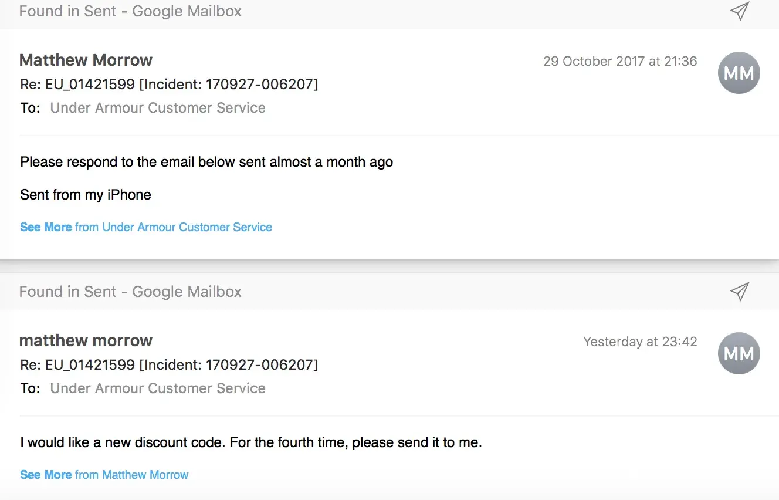Screen dimensions: 779x500
Task: Click the 'To:' label in the first email
Action: pyautogui.click(x=30, y=108)
